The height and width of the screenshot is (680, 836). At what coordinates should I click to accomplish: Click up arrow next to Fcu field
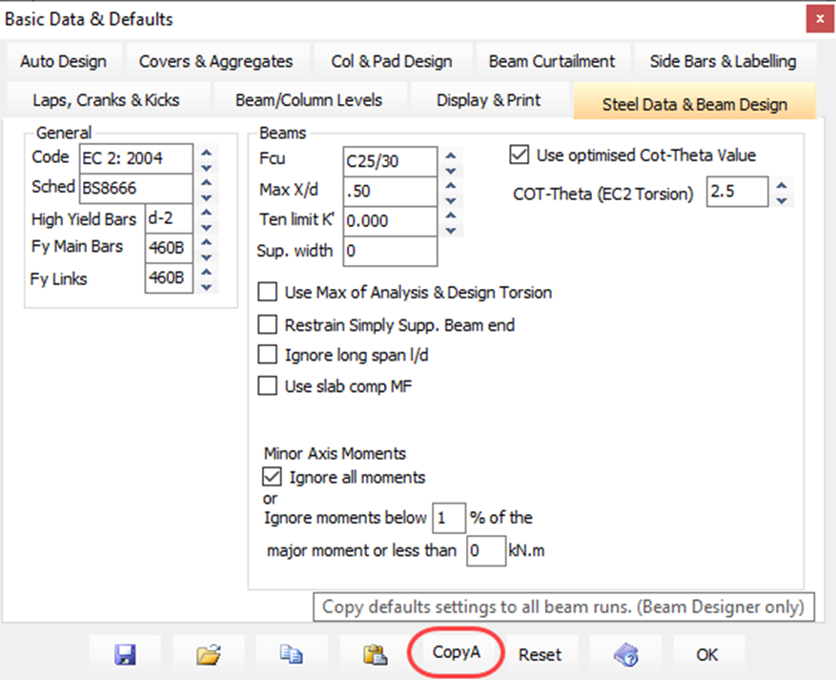pyautogui.click(x=451, y=155)
